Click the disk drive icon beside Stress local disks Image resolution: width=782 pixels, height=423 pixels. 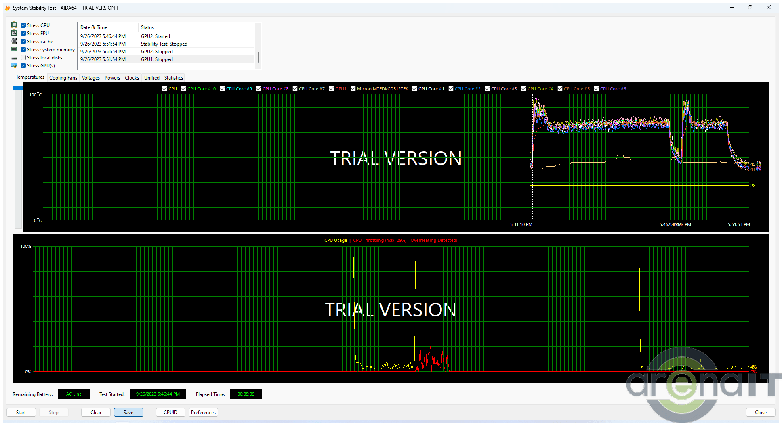[x=14, y=58]
